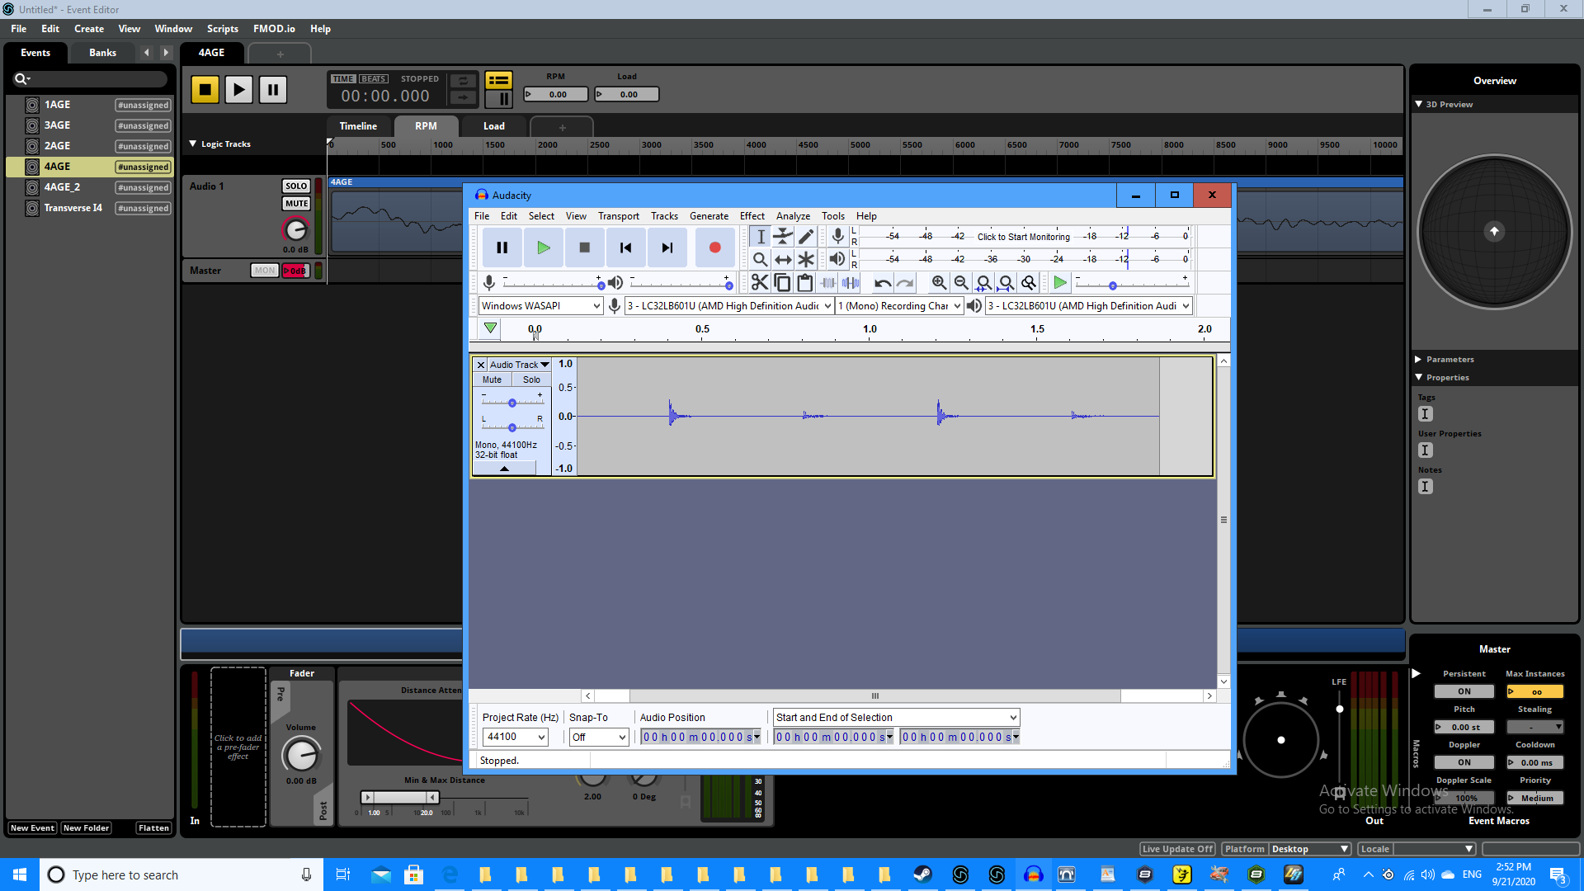The height and width of the screenshot is (891, 1584).
Task: Switch to the Load parameter tab
Action: click(x=493, y=126)
